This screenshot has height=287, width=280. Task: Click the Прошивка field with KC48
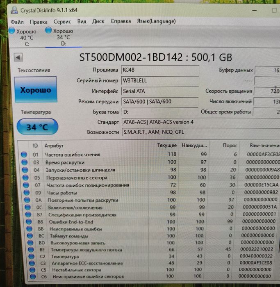click(x=160, y=70)
